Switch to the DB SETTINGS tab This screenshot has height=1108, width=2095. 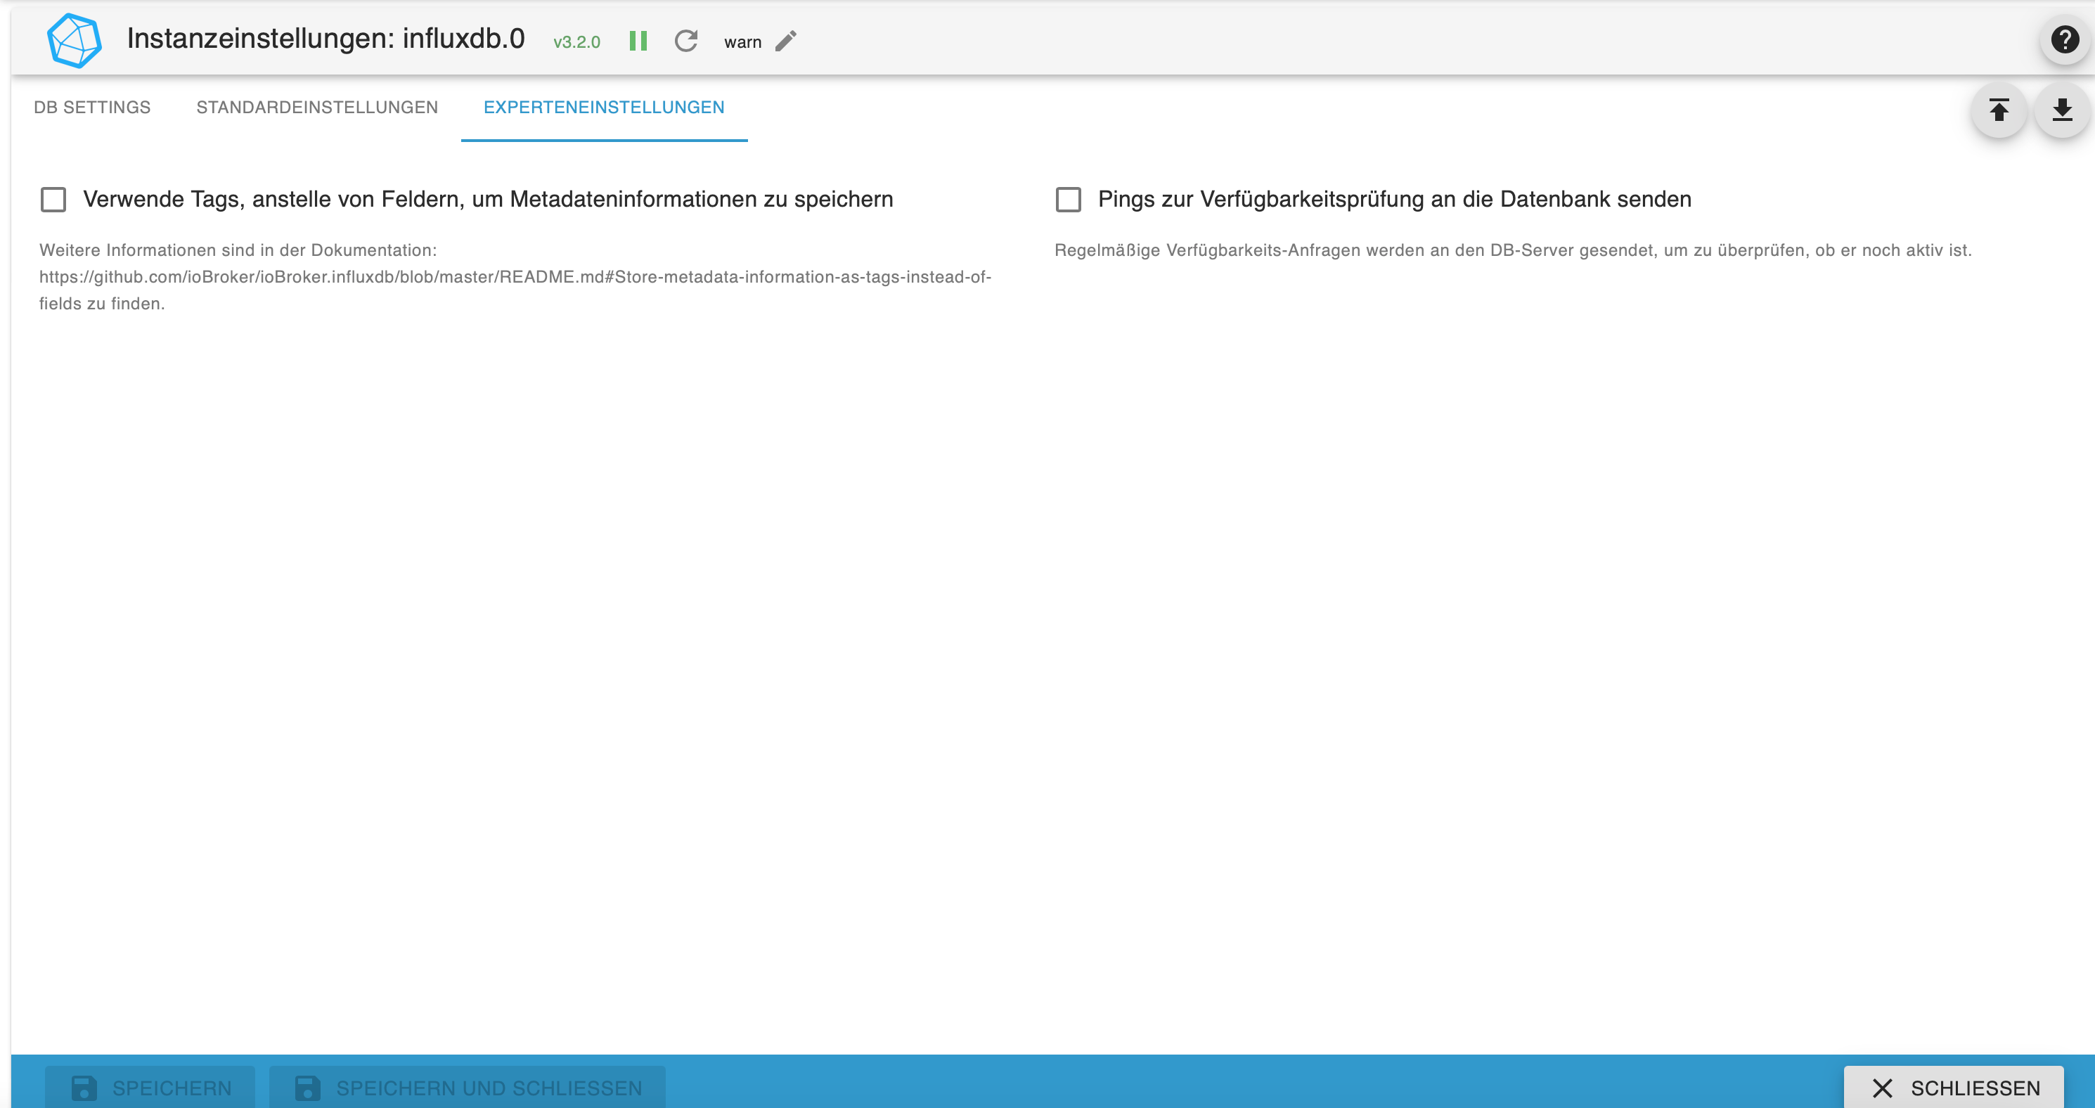91,107
